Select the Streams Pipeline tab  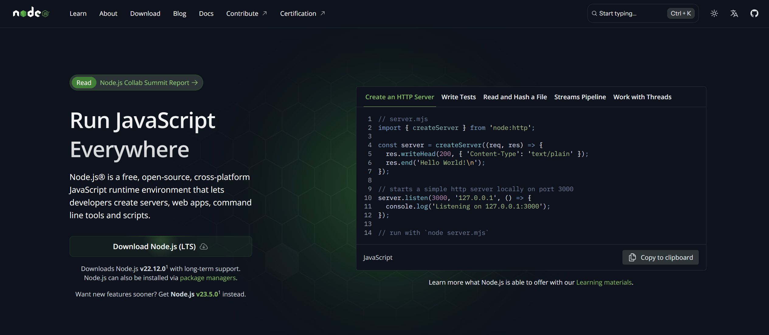coord(580,97)
